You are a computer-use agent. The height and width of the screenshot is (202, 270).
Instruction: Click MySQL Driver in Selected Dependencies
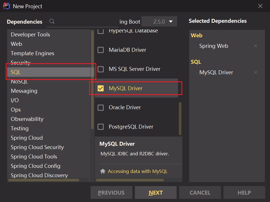[x=216, y=73]
